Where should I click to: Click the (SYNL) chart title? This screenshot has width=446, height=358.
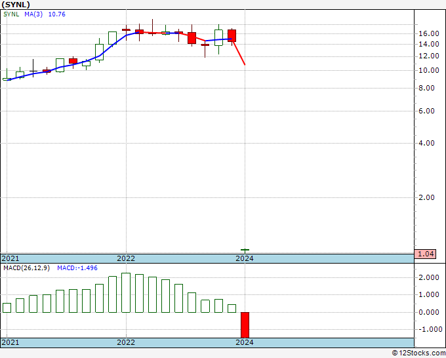click(x=16, y=5)
